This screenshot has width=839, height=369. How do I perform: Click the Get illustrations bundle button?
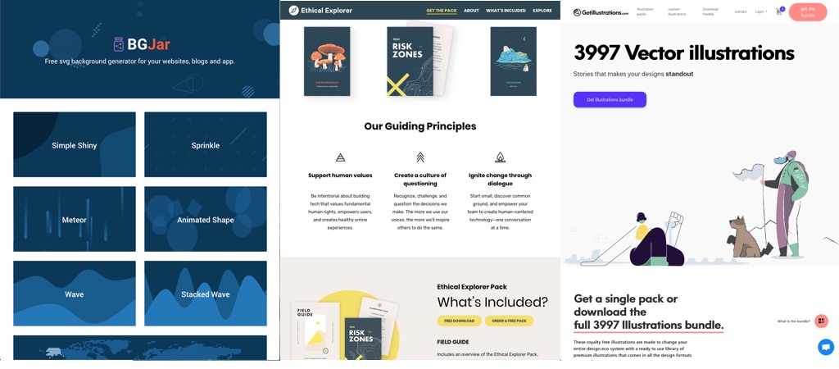610,99
